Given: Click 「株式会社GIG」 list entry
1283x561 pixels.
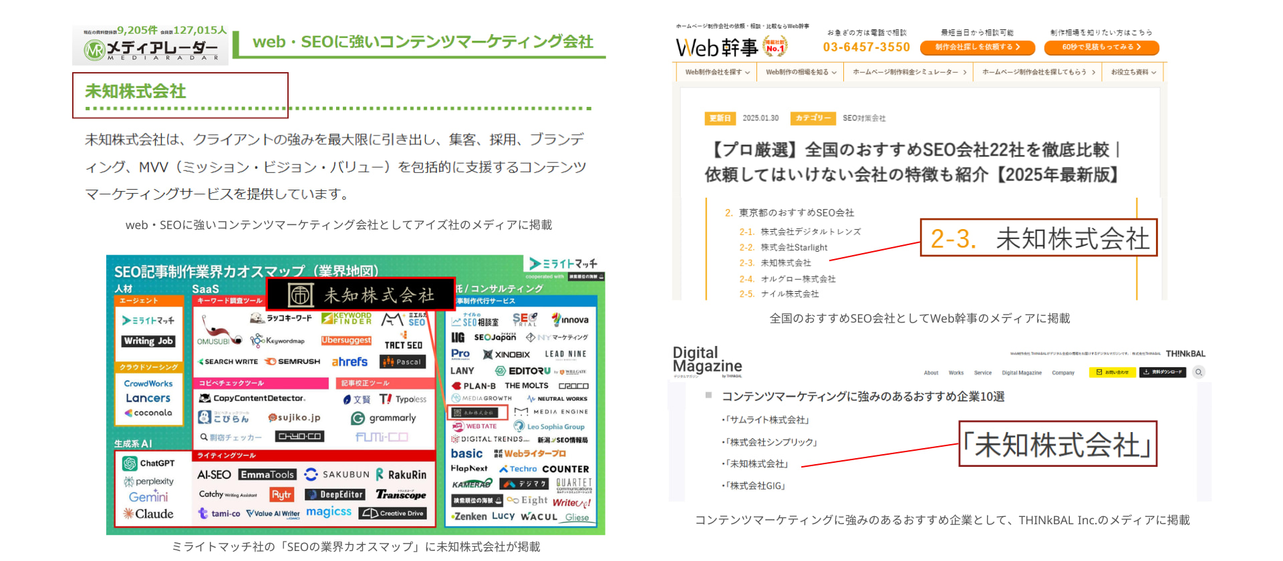Looking at the screenshot, I should point(756,486).
